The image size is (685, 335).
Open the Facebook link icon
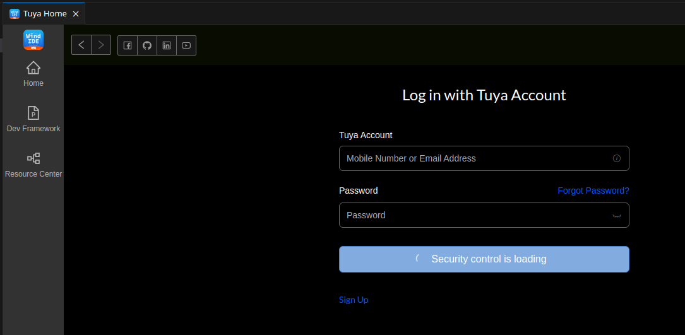tap(128, 45)
